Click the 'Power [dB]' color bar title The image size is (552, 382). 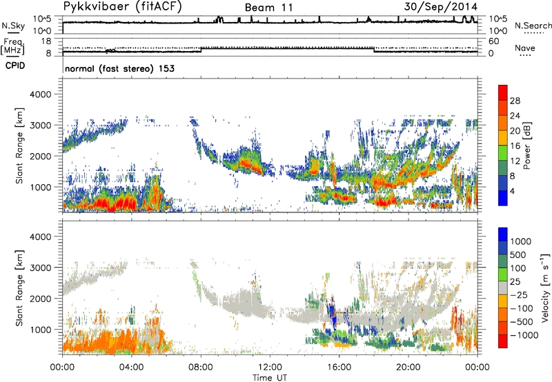[526, 145]
